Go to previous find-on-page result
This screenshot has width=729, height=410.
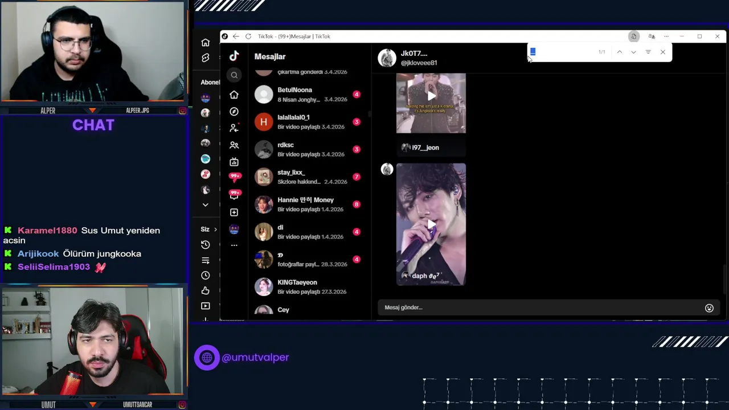[619, 52]
